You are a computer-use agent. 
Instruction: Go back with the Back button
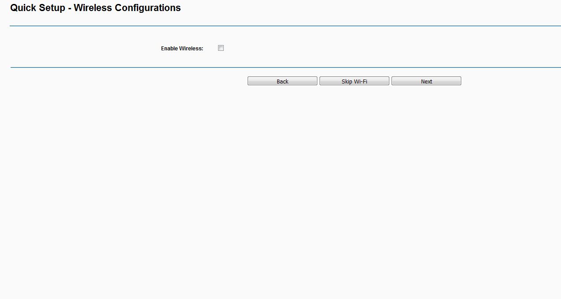coord(282,81)
